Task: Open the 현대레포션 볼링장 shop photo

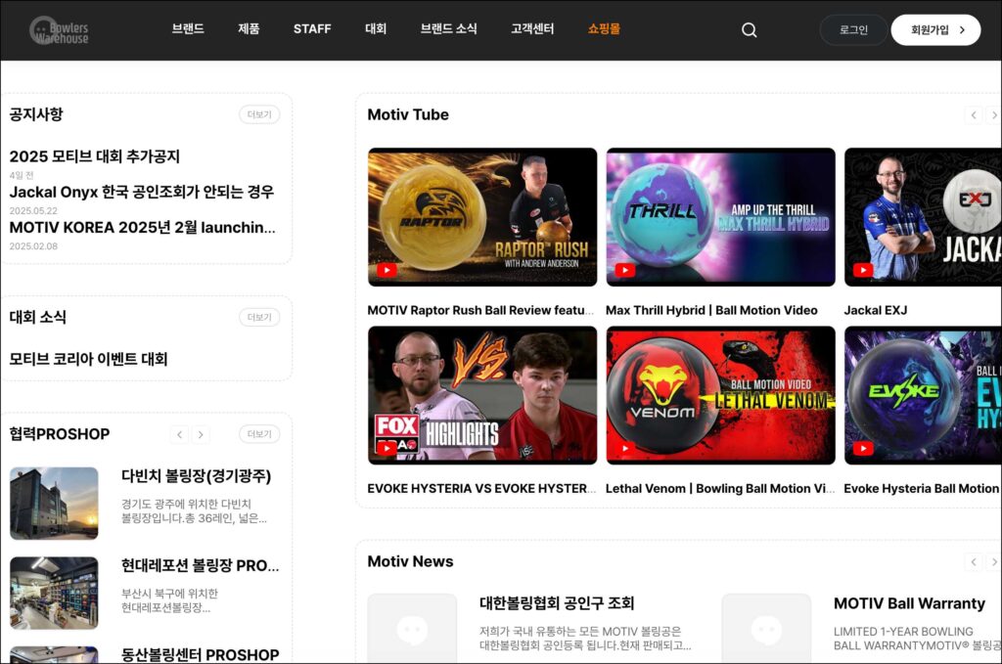Action: tap(55, 594)
